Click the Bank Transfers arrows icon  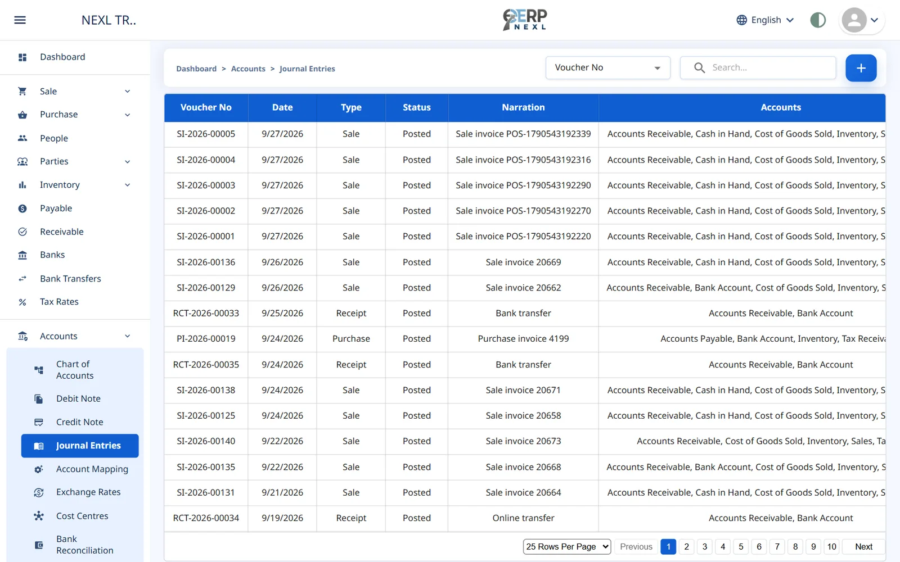coord(22,279)
